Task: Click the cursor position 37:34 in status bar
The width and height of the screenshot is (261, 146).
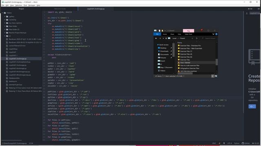Action: point(31,143)
